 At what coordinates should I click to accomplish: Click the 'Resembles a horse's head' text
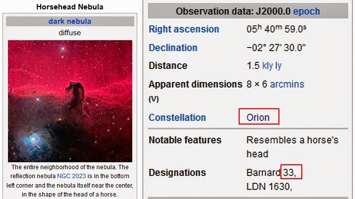[x=292, y=147]
